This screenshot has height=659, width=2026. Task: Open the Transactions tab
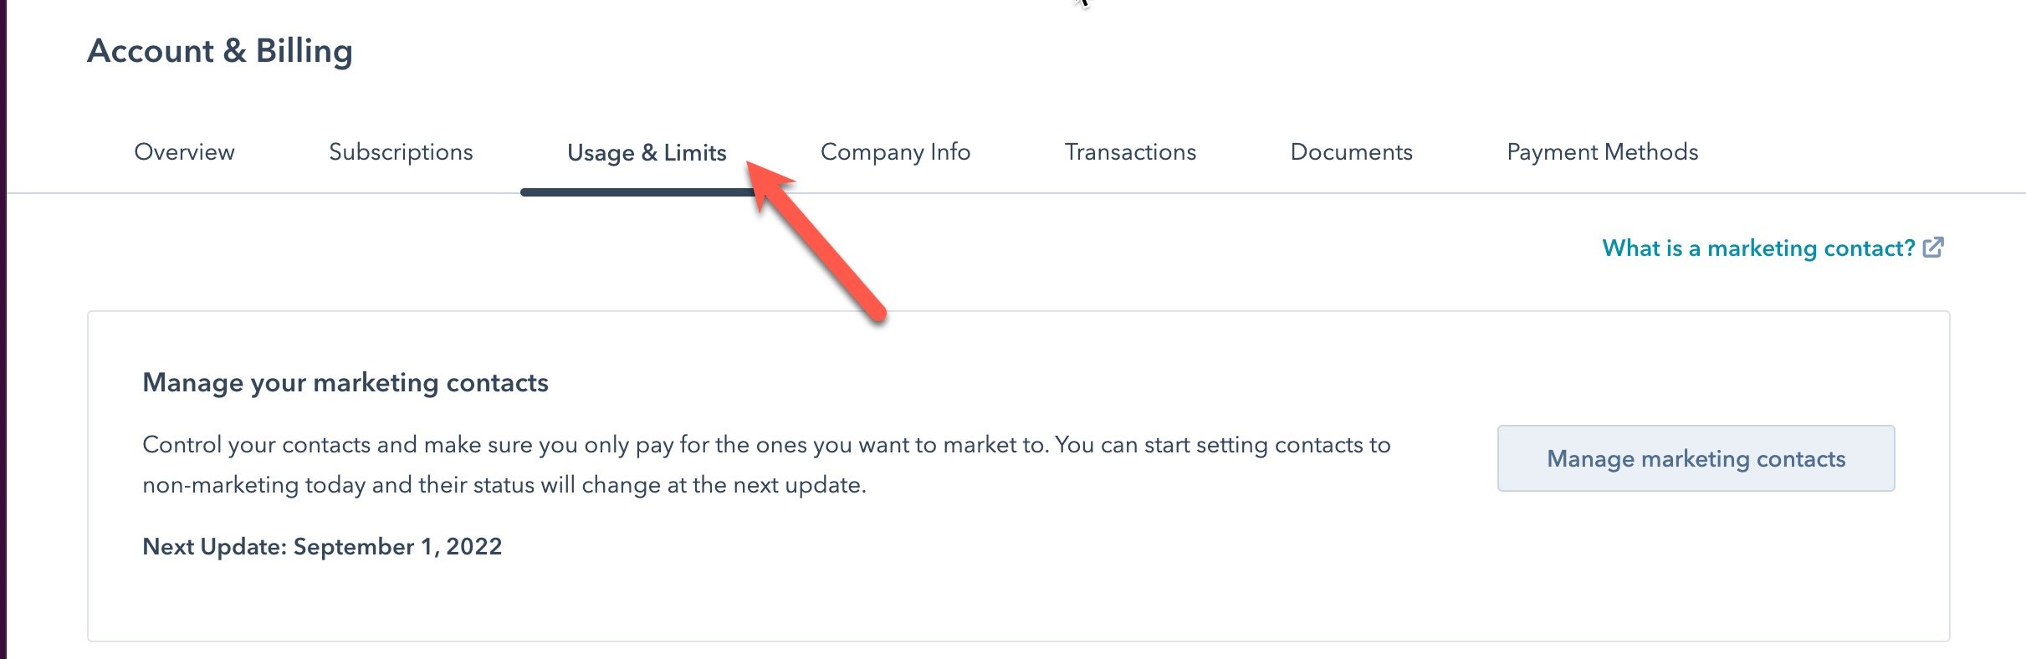pyautogui.click(x=1130, y=152)
